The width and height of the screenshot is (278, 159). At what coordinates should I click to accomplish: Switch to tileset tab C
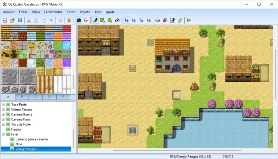point(36,97)
